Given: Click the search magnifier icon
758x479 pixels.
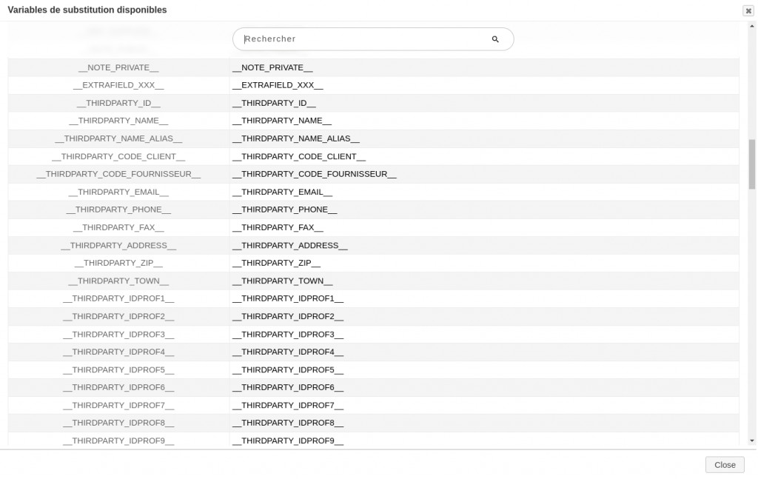Looking at the screenshot, I should pos(495,39).
